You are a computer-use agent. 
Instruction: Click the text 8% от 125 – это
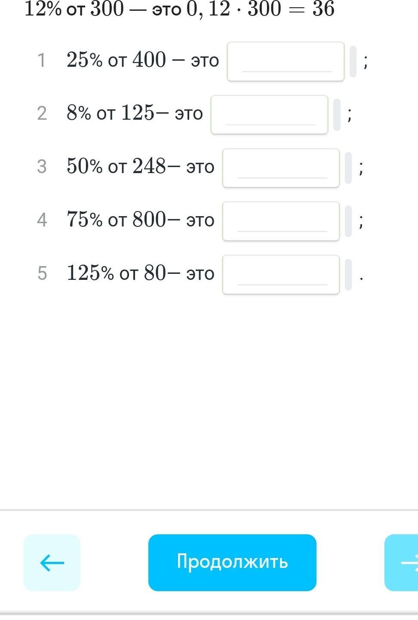click(135, 113)
